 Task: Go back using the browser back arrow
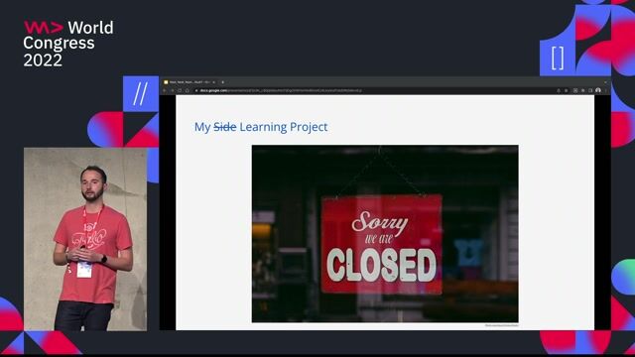165,90
